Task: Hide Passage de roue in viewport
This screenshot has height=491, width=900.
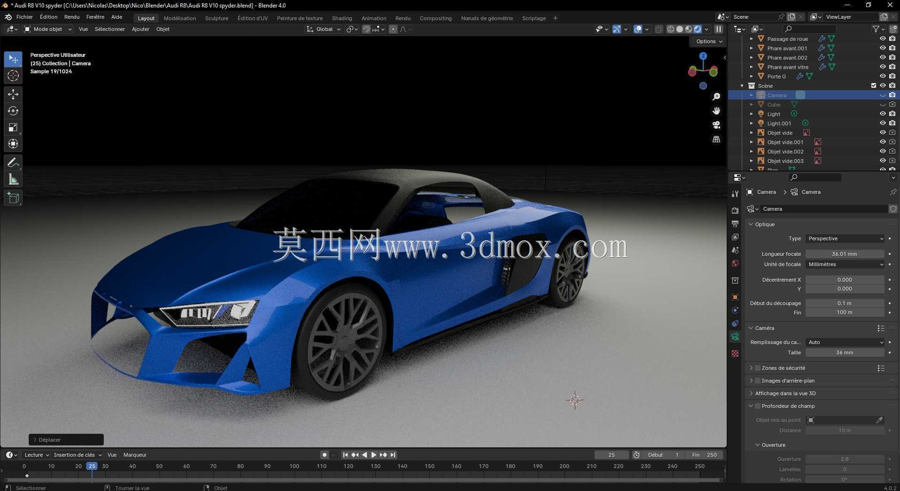Action: point(883,39)
